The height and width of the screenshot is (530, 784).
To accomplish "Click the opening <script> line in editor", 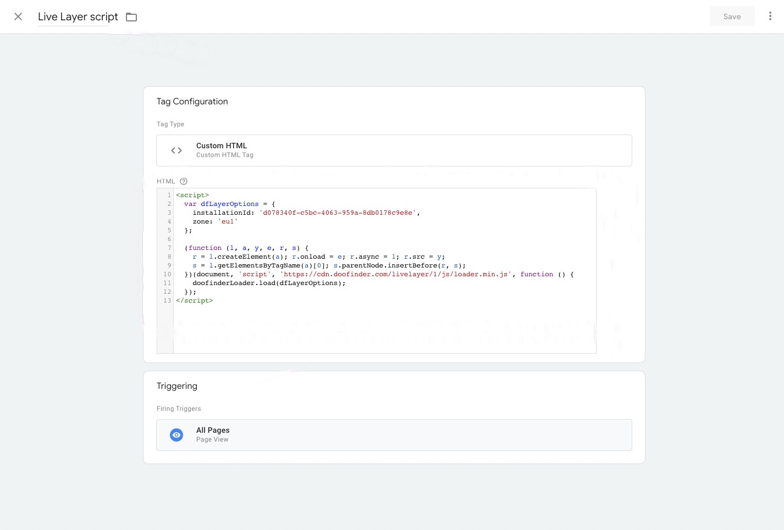I will (x=192, y=195).
